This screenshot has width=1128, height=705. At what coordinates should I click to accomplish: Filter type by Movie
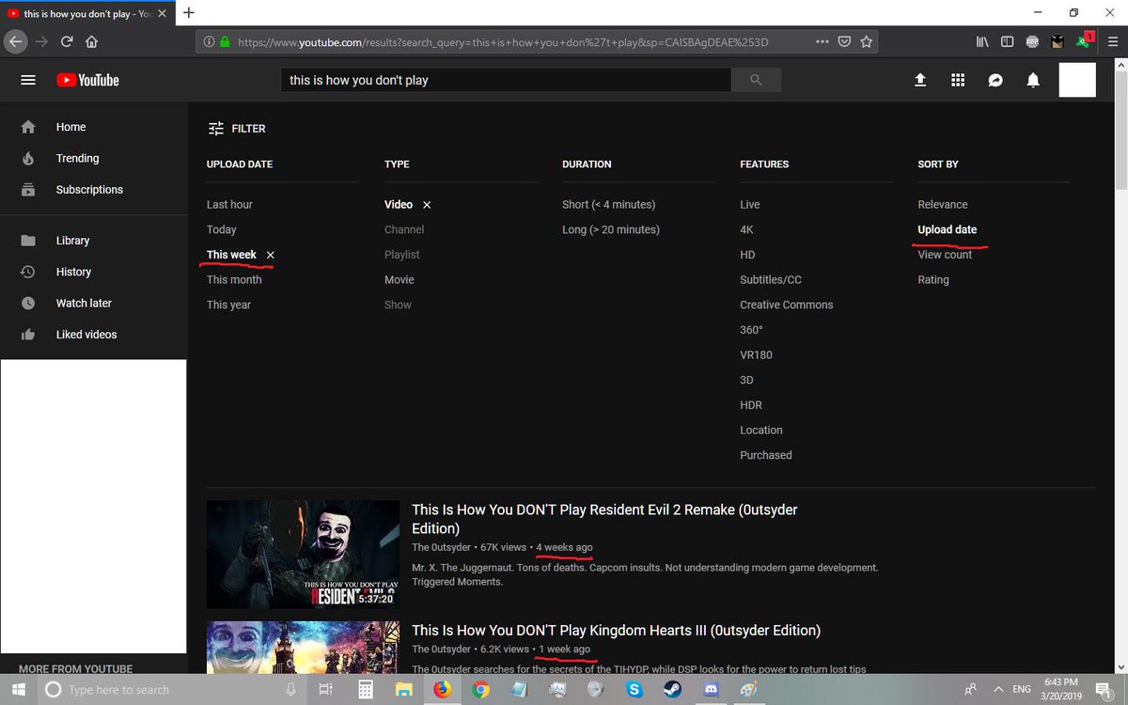[399, 280]
